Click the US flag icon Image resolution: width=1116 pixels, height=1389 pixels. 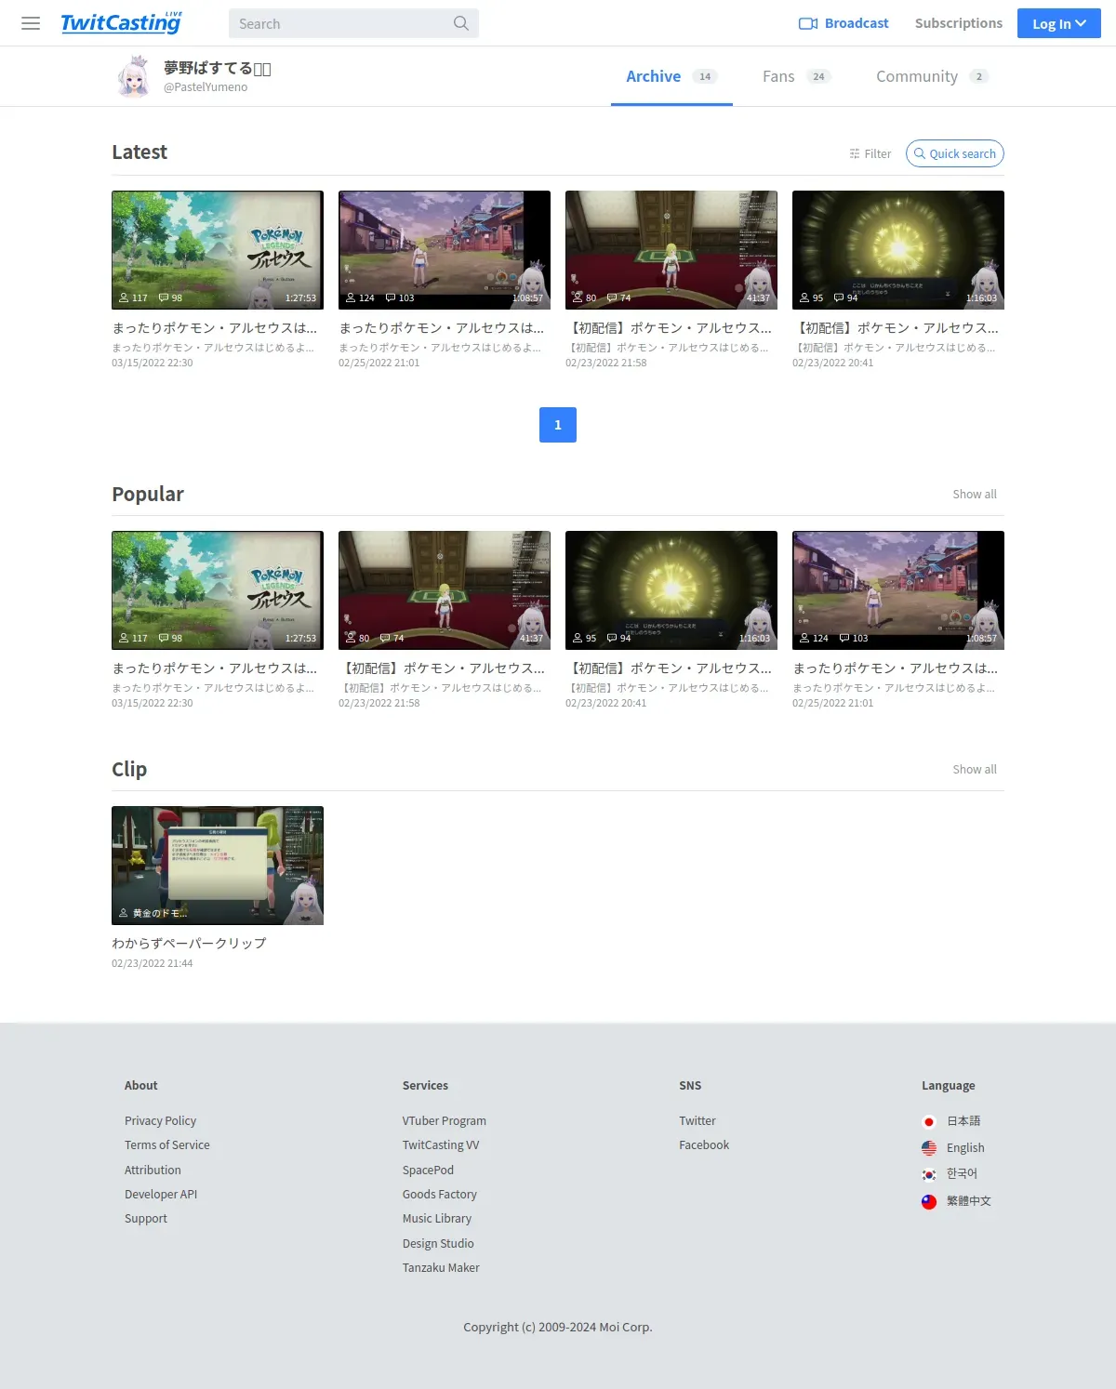click(x=928, y=1148)
